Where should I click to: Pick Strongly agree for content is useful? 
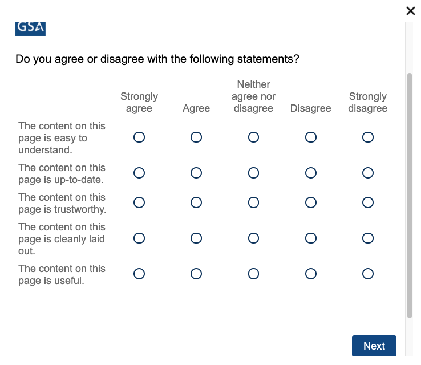(139, 274)
